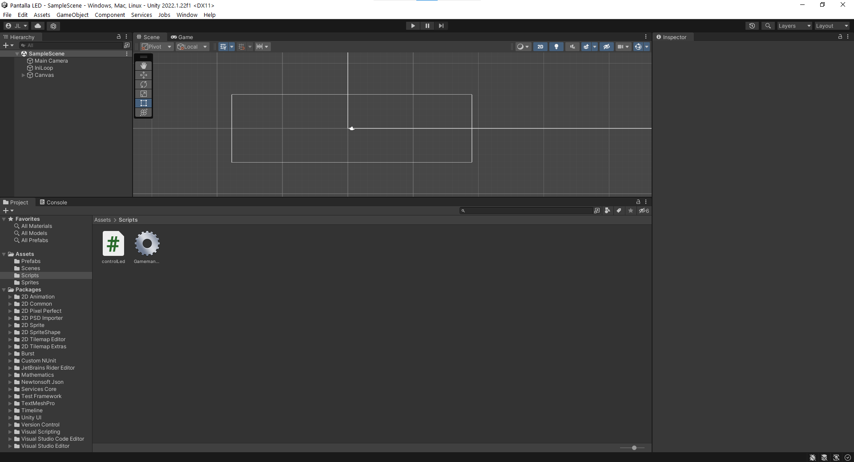The height and width of the screenshot is (462, 854).
Task: Switch to the Game tab
Action: pyautogui.click(x=182, y=37)
